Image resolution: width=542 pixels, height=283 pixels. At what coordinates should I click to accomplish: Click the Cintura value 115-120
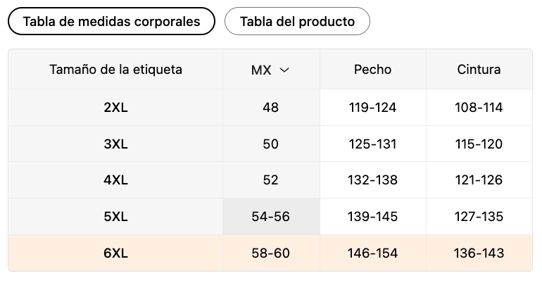(479, 144)
